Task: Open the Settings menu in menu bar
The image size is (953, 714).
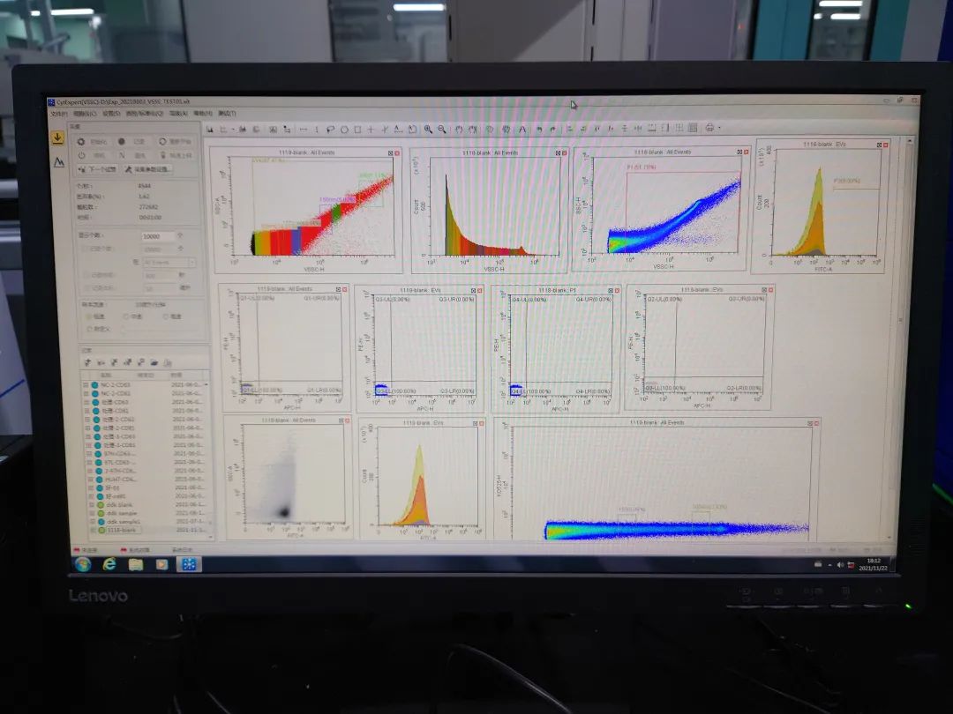Action: (111, 114)
